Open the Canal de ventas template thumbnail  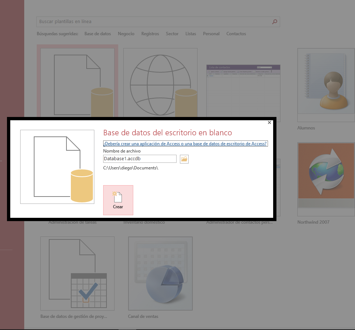160,274
